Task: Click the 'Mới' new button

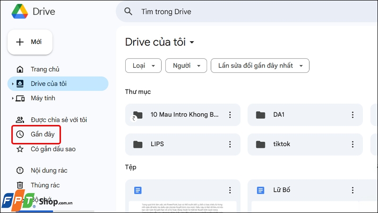Action: point(30,42)
